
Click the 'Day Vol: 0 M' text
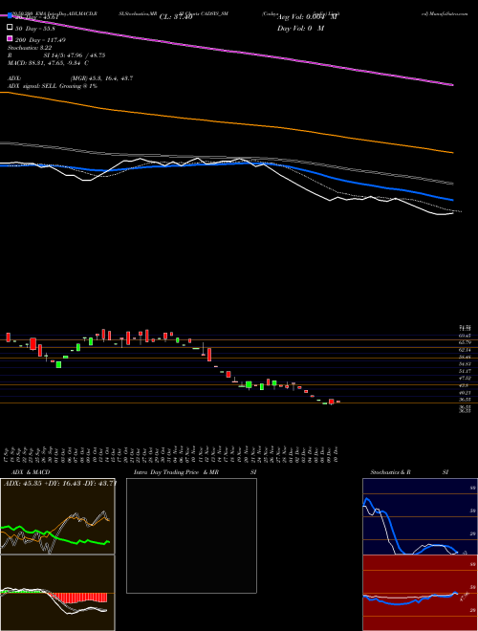point(300,29)
